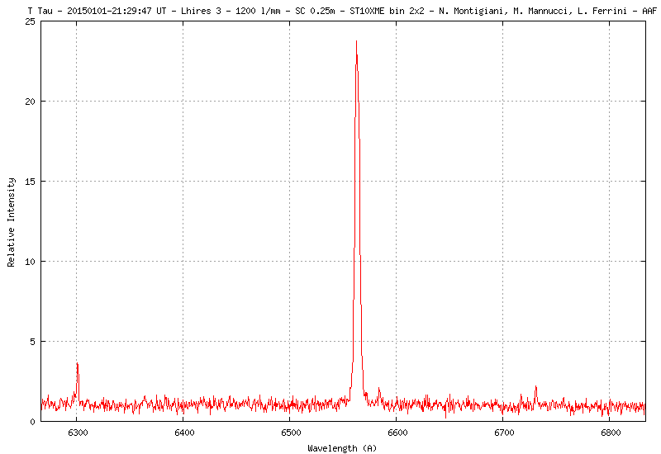Click the 5 y-axis tick label
The image size is (661, 454).
[x=33, y=342]
